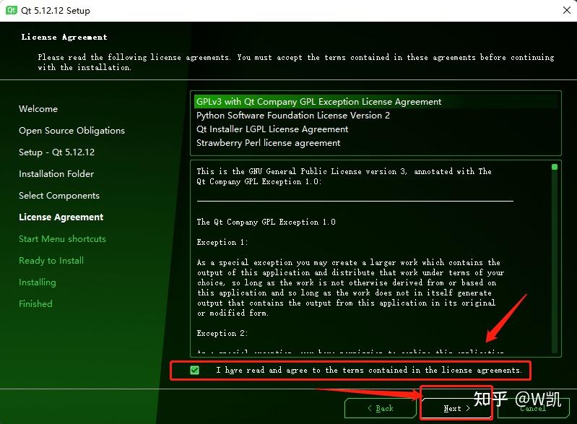The image size is (577, 424).
Task: Click Finished step in sidebar
Action: click(35, 303)
